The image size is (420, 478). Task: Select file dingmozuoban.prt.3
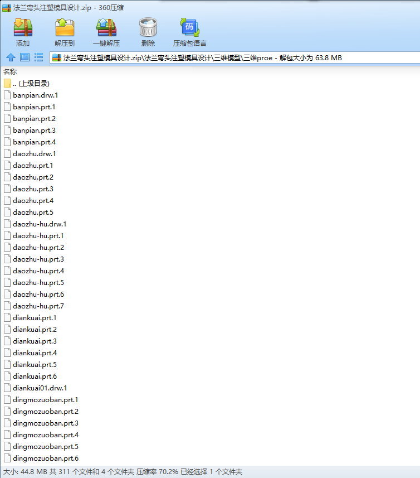41,423
